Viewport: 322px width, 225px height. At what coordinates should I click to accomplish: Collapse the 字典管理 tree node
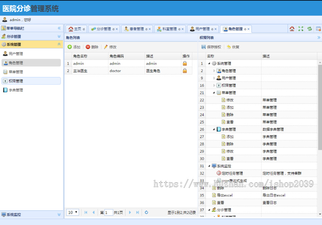pyautogui.click(x=214, y=129)
